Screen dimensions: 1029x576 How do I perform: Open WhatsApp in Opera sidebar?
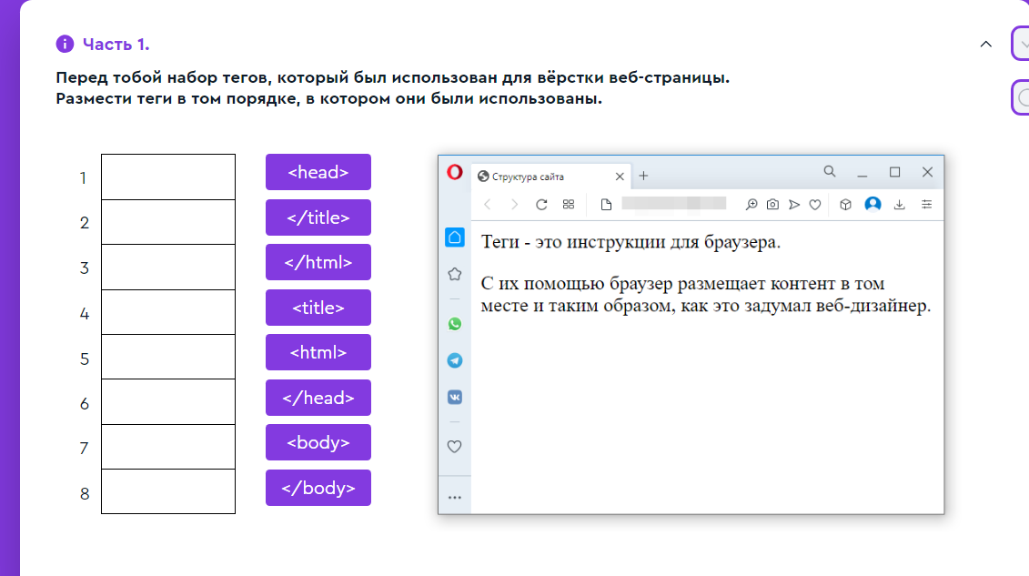[x=455, y=323]
